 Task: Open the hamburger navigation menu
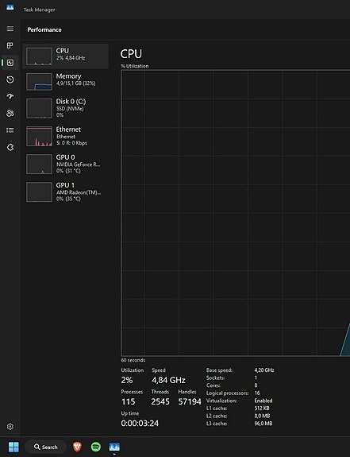tap(10, 29)
